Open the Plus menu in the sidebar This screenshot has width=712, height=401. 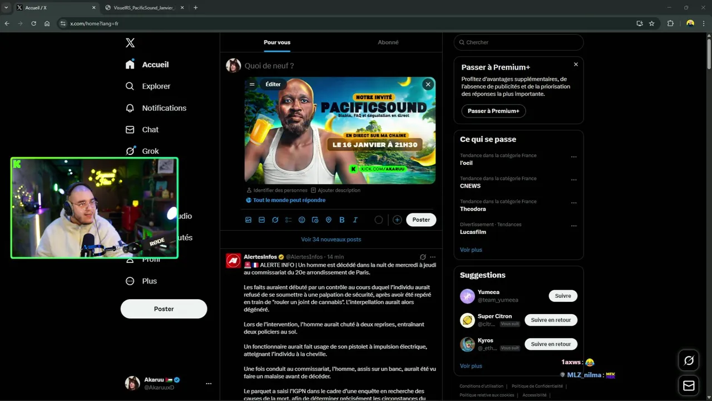(x=141, y=281)
